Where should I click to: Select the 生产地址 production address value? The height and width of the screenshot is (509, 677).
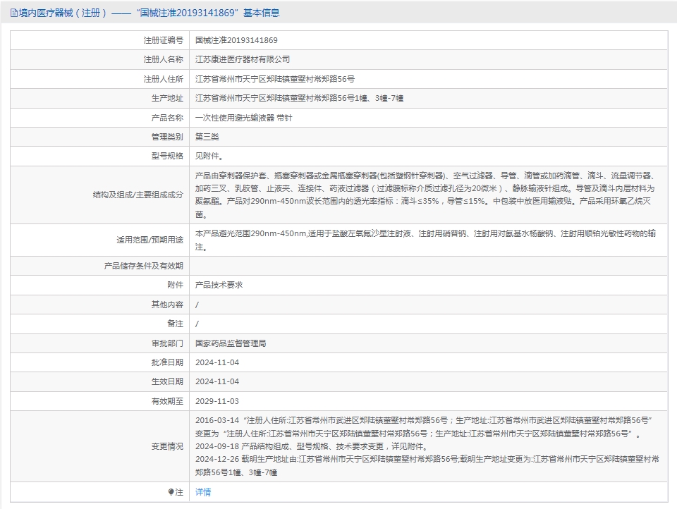(299, 98)
